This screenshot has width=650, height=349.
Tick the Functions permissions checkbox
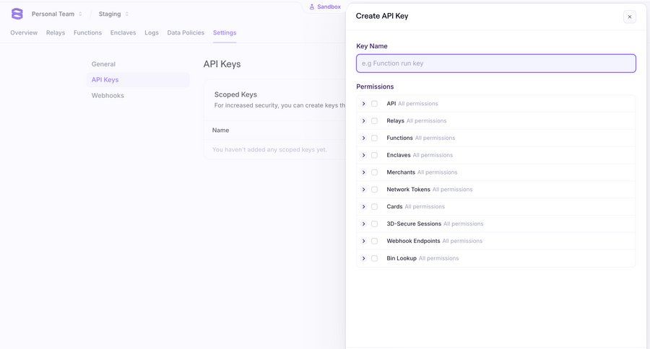[x=374, y=138]
